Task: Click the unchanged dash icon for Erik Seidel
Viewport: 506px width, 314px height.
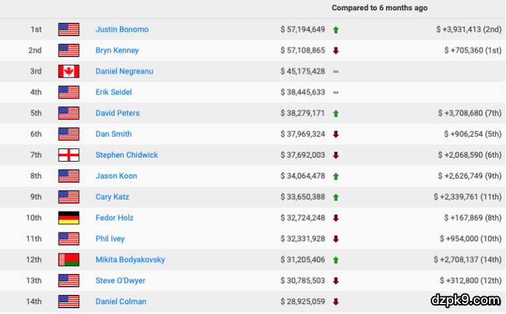Action: [x=336, y=93]
